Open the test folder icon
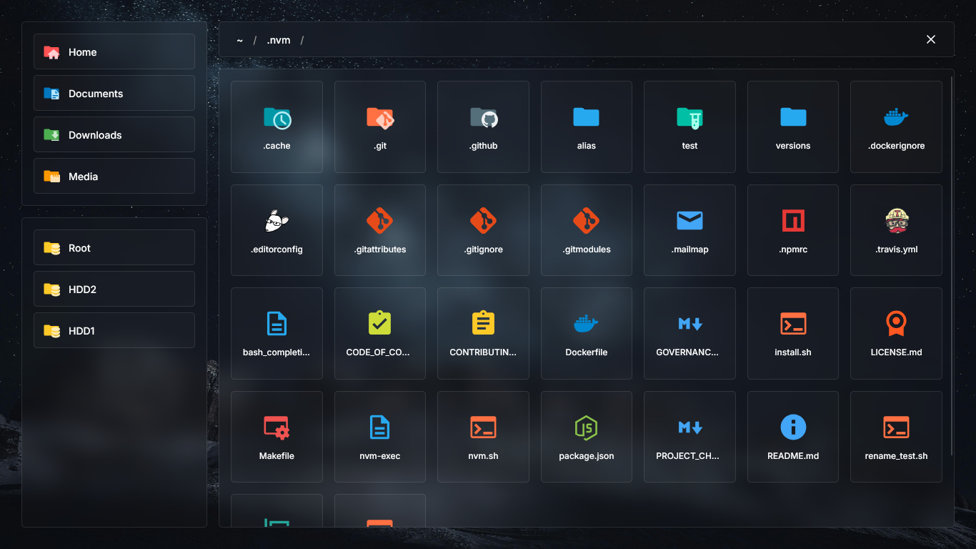This screenshot has height=549, width=976. point(689,117)
